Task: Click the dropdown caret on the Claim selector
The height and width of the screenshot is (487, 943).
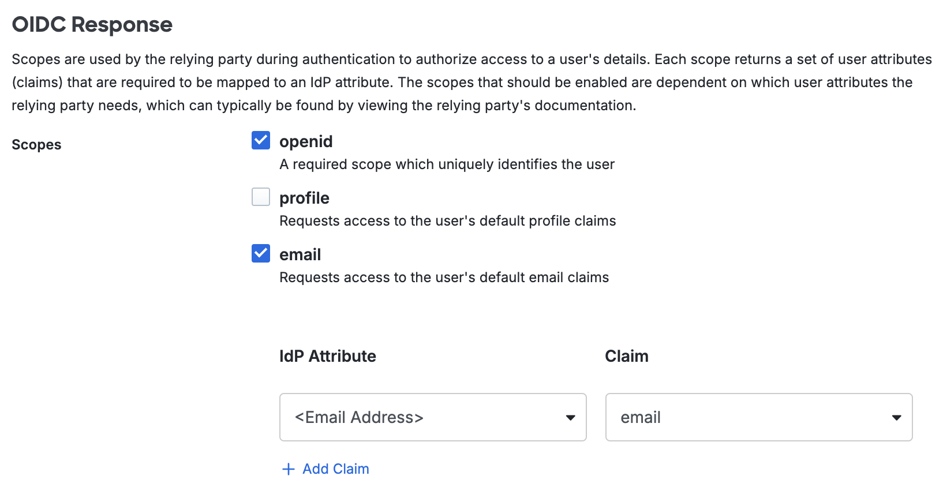Action: pos(895,417)
